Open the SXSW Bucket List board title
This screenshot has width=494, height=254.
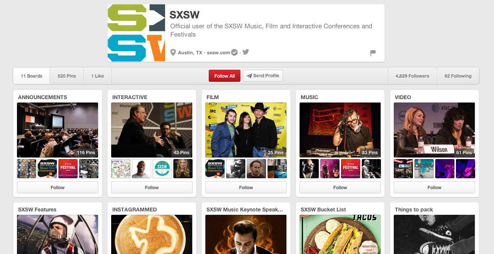[x=323, y=210]
